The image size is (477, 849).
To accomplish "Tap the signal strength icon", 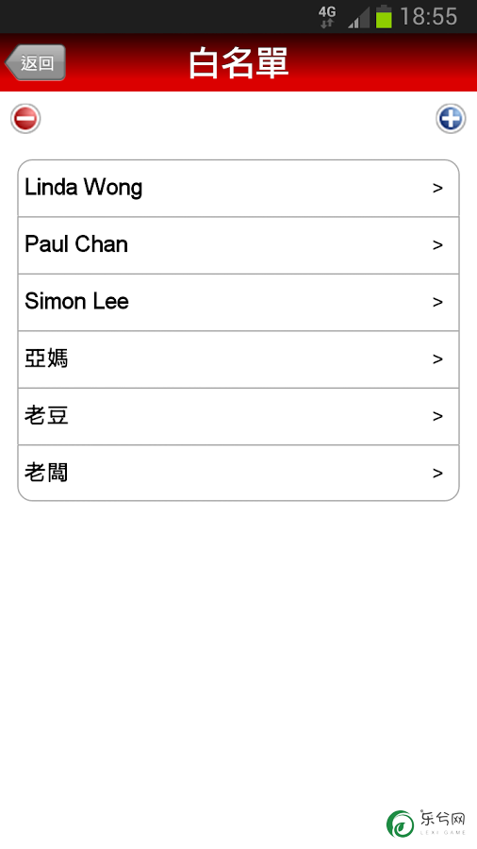I will [358, 17].
